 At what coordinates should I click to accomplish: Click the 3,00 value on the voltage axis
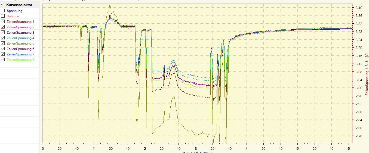[x=359, y=88]
